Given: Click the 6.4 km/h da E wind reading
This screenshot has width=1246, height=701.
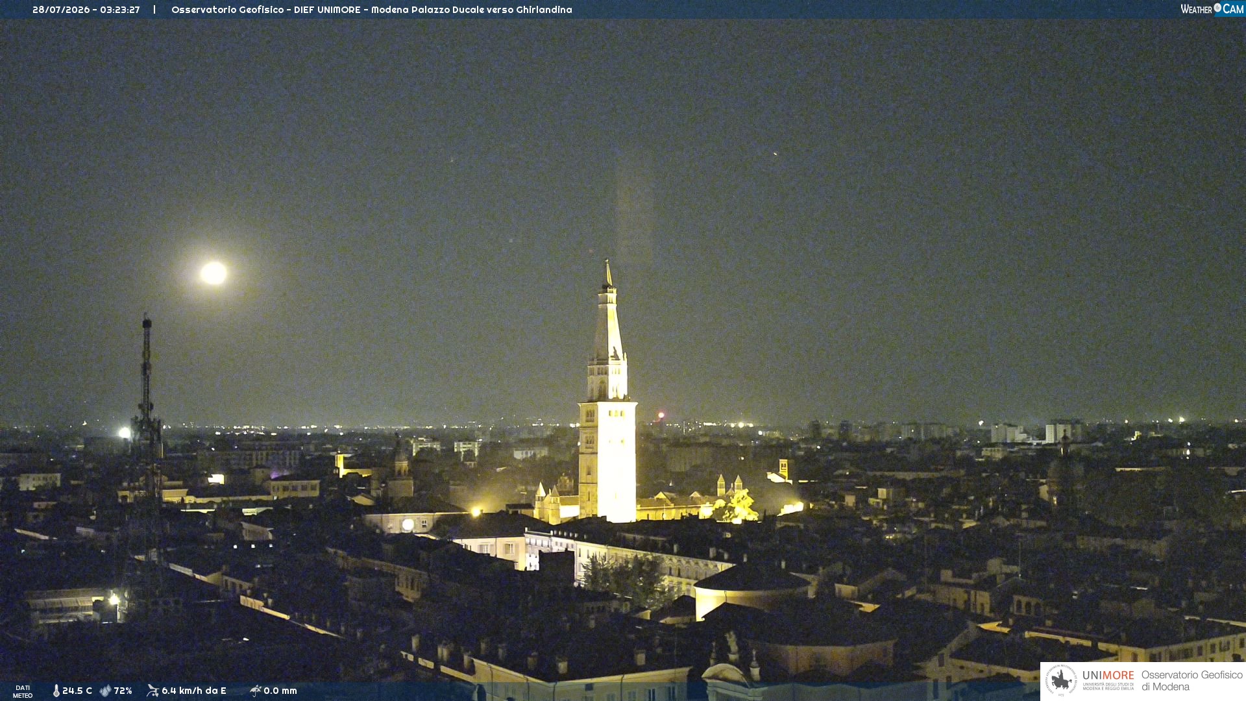Looking at the screenshot, I should click(194, 691).
